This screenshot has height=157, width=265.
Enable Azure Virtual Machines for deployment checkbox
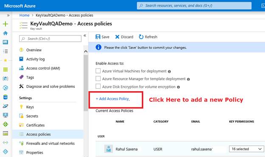98,71
